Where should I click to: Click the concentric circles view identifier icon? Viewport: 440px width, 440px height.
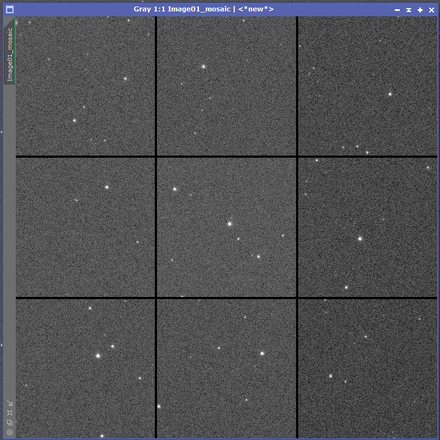tap(10, 432)
